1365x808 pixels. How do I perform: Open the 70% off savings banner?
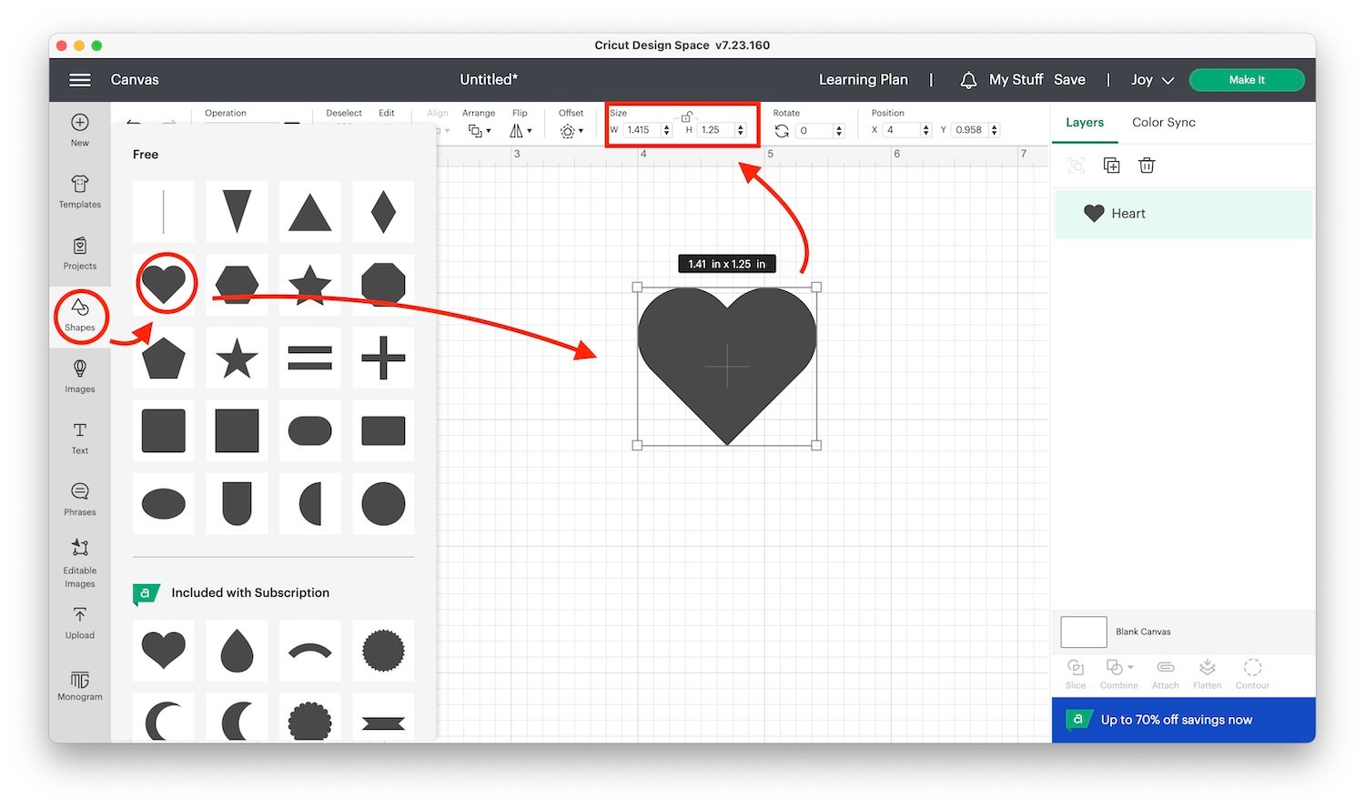click(1184, 720)
